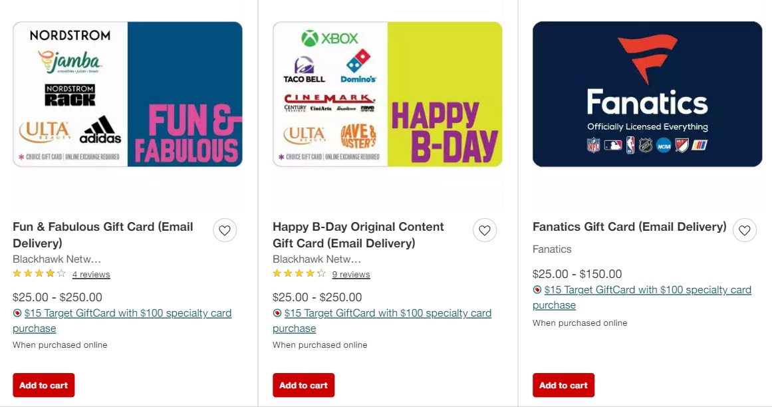The height and width of the screenshot is (407, 772).
Task: Click the star rating under Fun & Fabulous
Action: tap(39, 273)
